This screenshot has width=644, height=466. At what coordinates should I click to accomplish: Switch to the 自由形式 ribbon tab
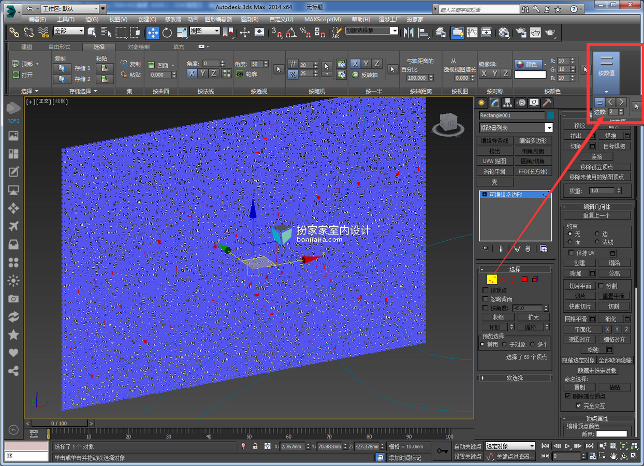point(60,47)
